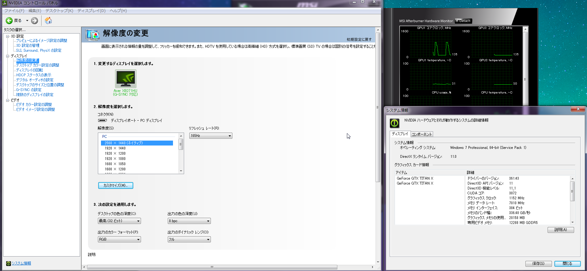This screenshot has height=271, width=587.
Task: Open 複数のディスプレイの設定
Action: [x=35, y=95]
